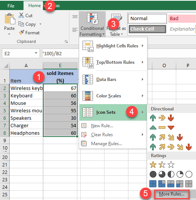The width and height of the screenshot is (196, 200).
Task: Select the Headphones cell
Action: coord(26,133)
